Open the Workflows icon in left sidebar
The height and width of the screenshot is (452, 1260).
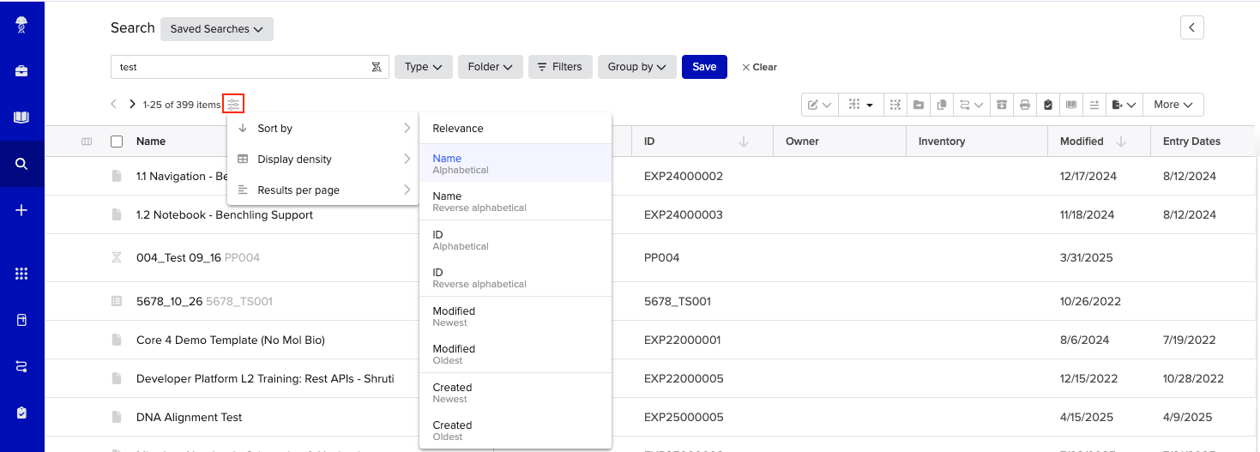22,366
